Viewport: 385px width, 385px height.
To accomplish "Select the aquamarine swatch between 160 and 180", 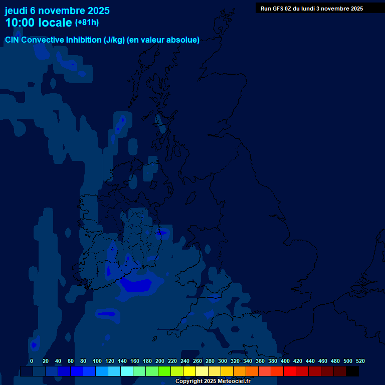I will tap(139, 371).
